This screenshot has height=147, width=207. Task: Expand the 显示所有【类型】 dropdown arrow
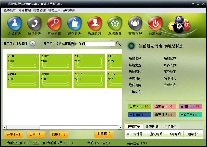point(32,43)
